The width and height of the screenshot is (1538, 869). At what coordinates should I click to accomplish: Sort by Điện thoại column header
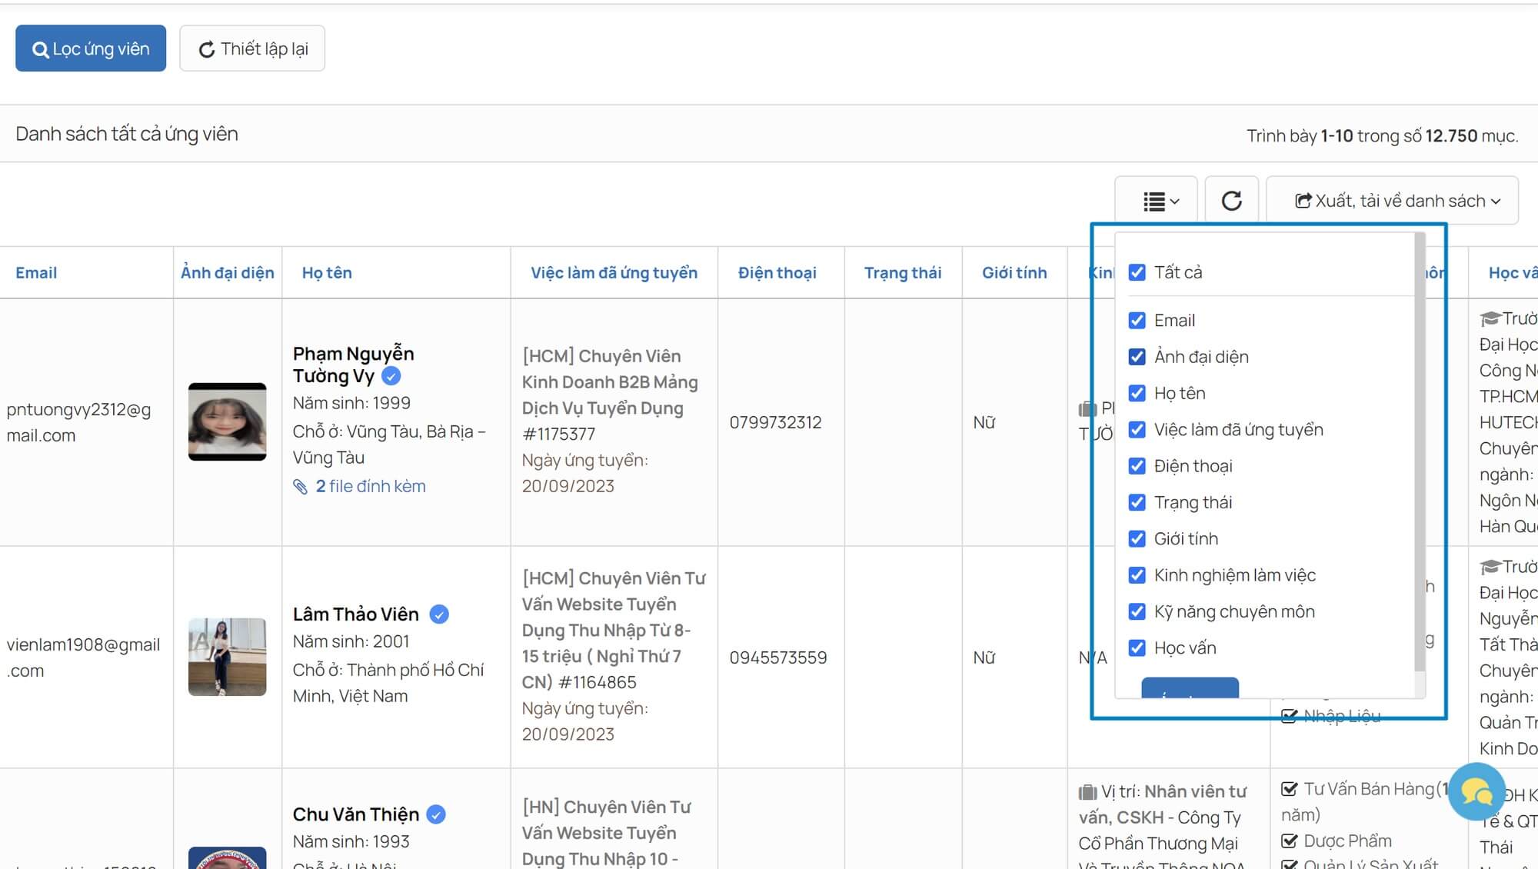pyautogui.click(x=777, y=272)
